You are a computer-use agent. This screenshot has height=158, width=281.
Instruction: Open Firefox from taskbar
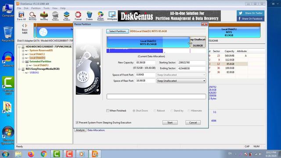point(31,154)
